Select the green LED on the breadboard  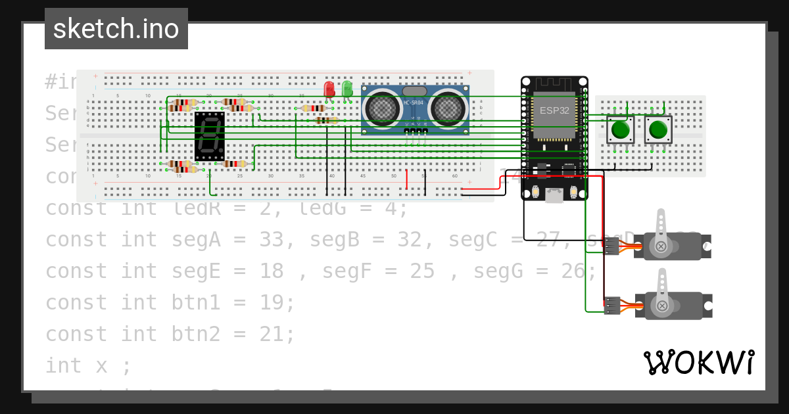[347, 89]
